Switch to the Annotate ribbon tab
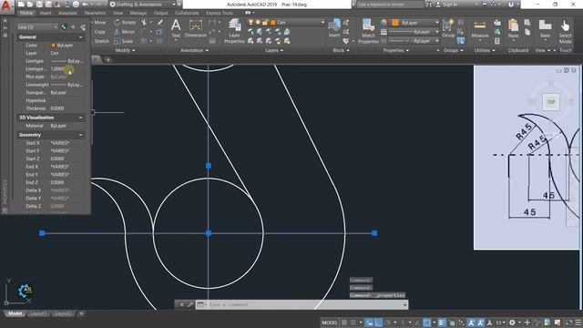Screen dimensions: 583x328 pos(68,13)
